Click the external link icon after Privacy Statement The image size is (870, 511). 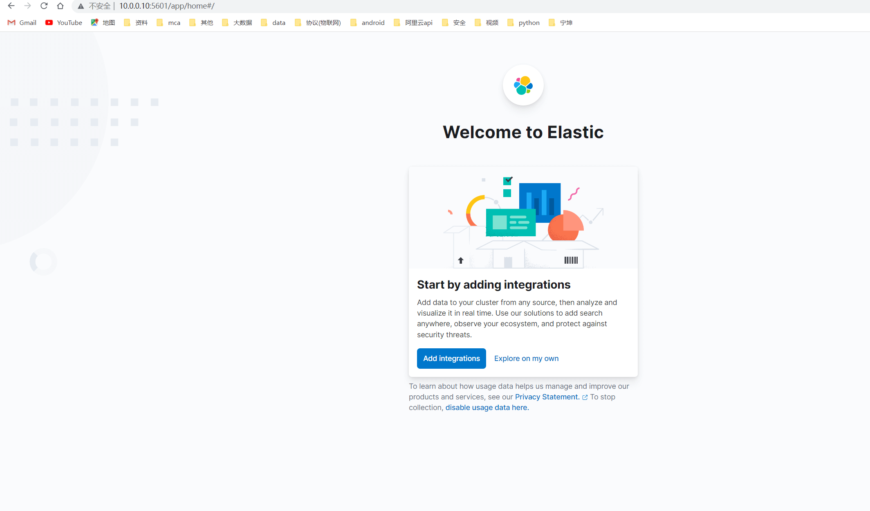[x=585, y=397]
